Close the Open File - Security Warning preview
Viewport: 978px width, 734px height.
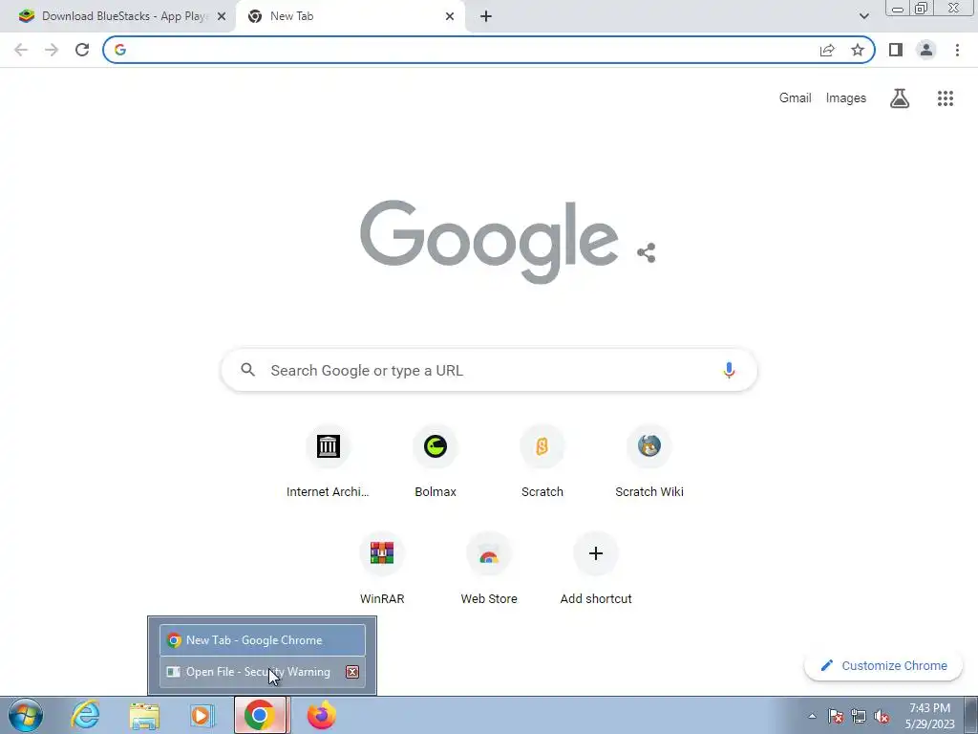352,672
